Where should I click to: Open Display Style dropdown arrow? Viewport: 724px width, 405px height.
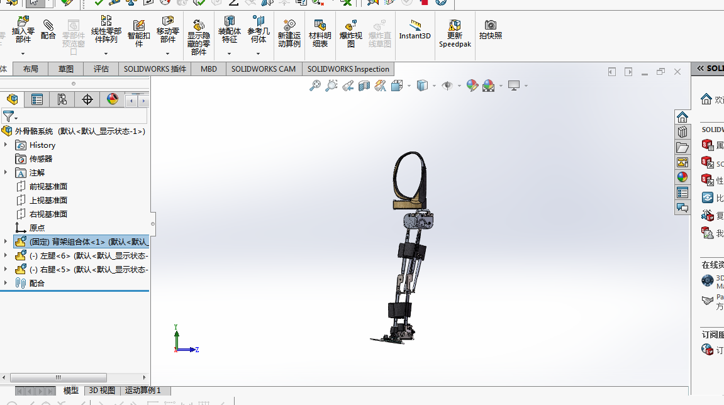(x=434, y=86)
